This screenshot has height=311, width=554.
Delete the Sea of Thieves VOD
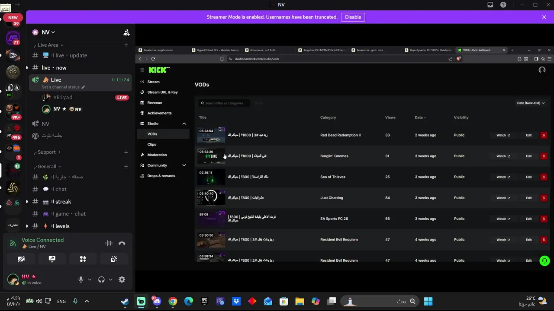click(x=544, y=177)
